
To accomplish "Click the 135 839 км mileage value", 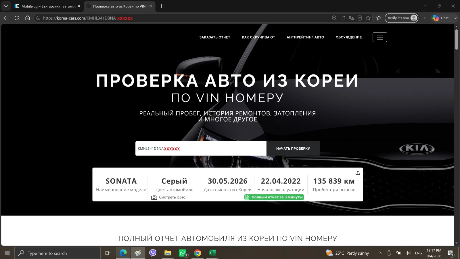I will click(334, 181).
